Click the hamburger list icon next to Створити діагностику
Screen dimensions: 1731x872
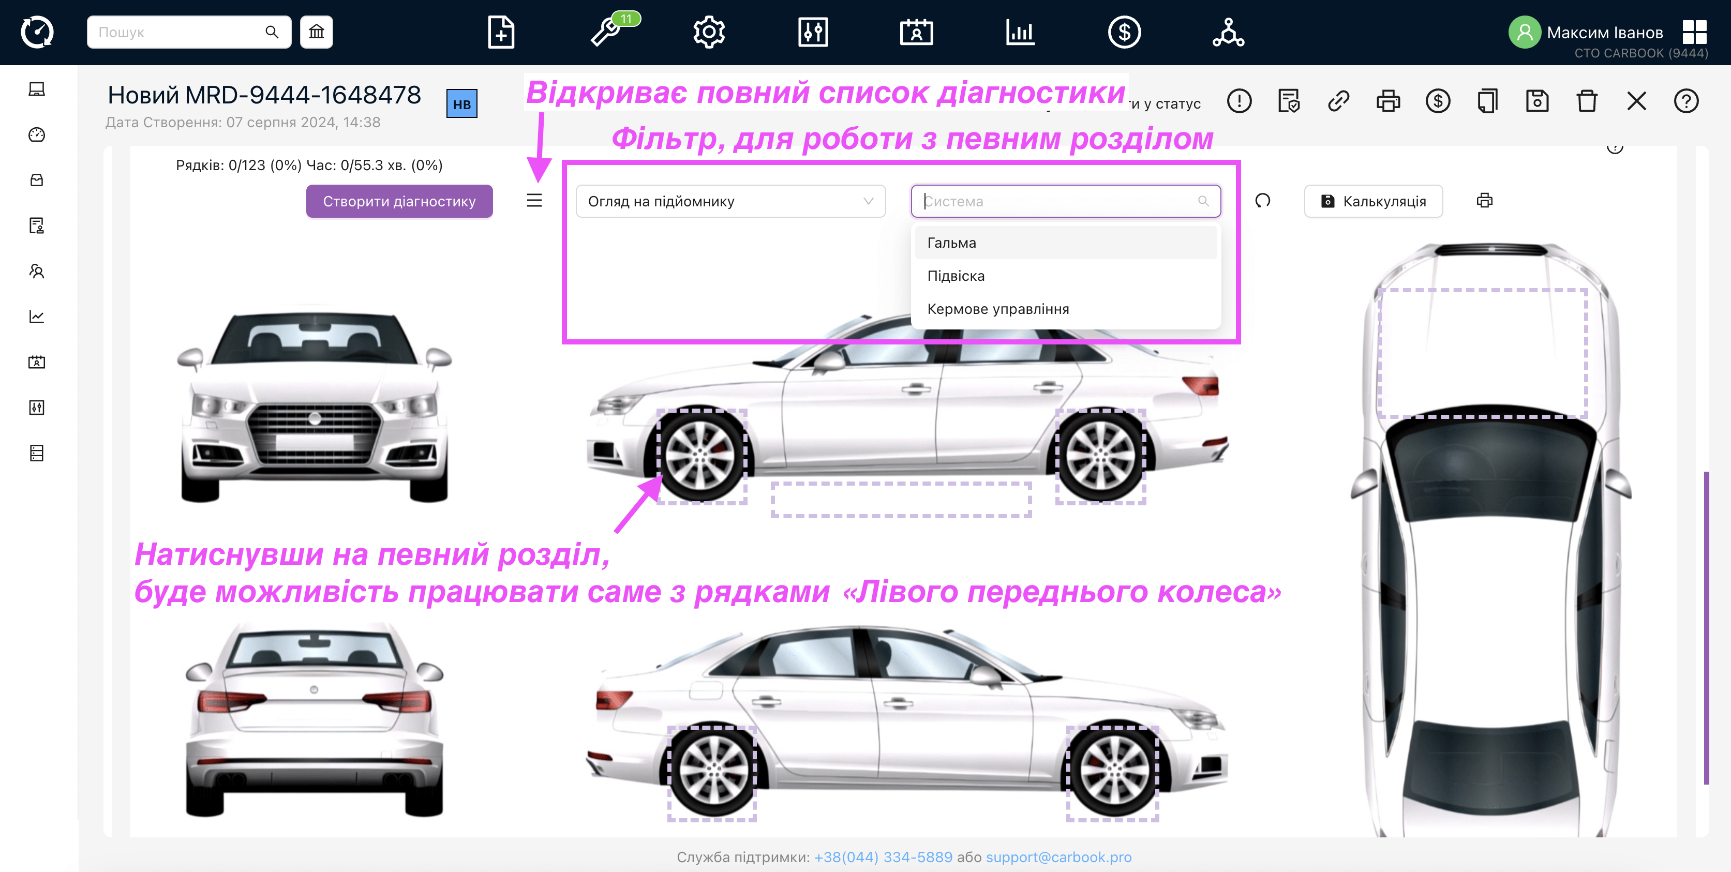(x=534, y=200)
